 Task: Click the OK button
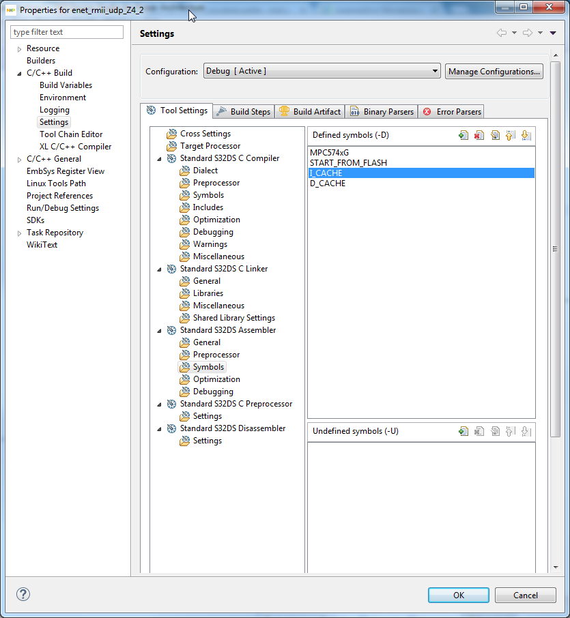tap(458, 595)
